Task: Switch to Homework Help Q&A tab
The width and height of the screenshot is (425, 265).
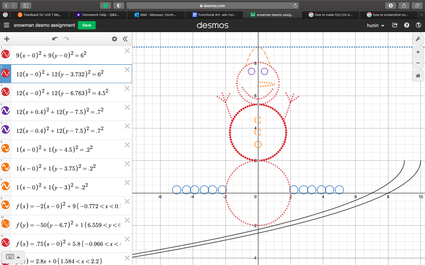Action: 98,15
